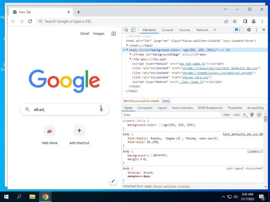270x202 pixels.
Task: Expand the margin: 0 shorthand triangle
Action: pyautogui.click(x=141, y=159)
